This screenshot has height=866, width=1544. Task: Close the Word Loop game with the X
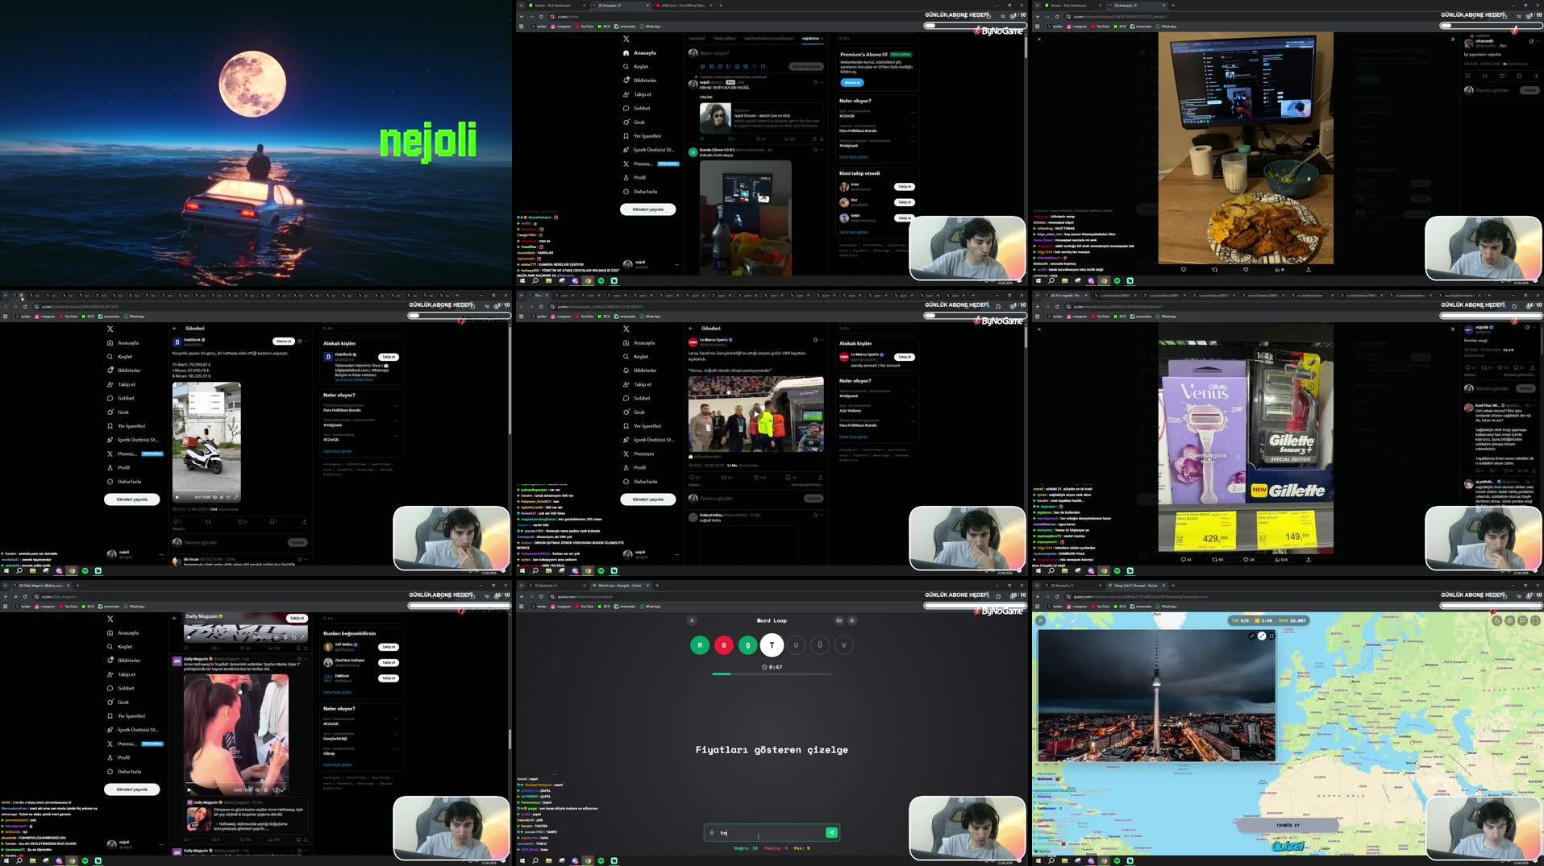692,620
